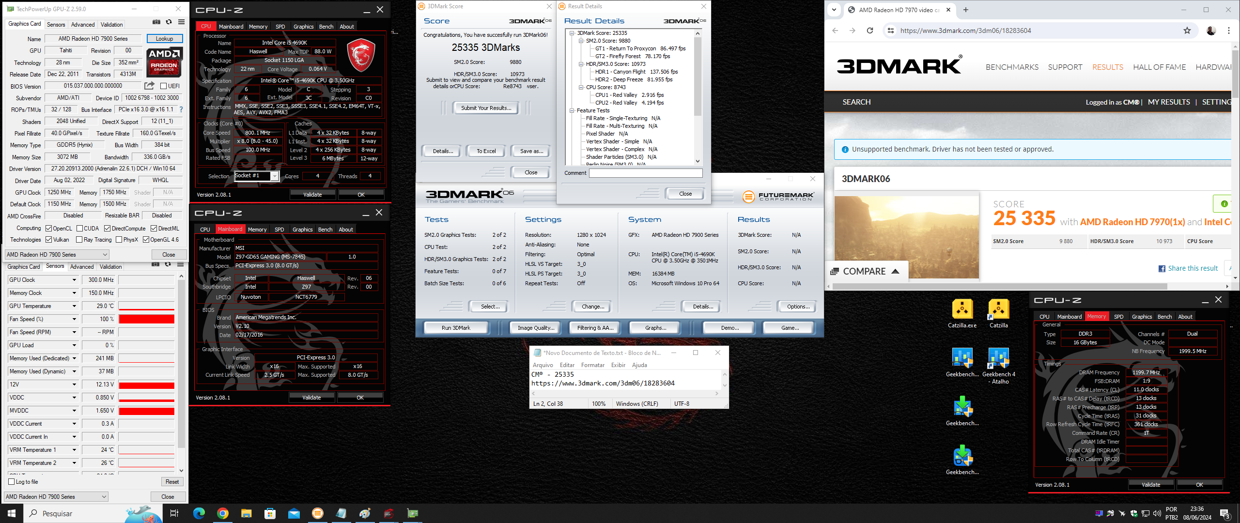This screenshot has width=1240, height=523.
Task: Toggle the DirectCompute checkbox
Action: (x=107, y=229)
